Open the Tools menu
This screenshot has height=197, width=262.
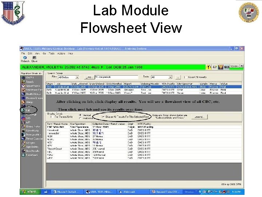tap(51, 53)
